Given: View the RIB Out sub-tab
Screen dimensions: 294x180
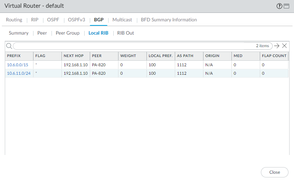Looking at the screenshot, I should click(125, 33).
